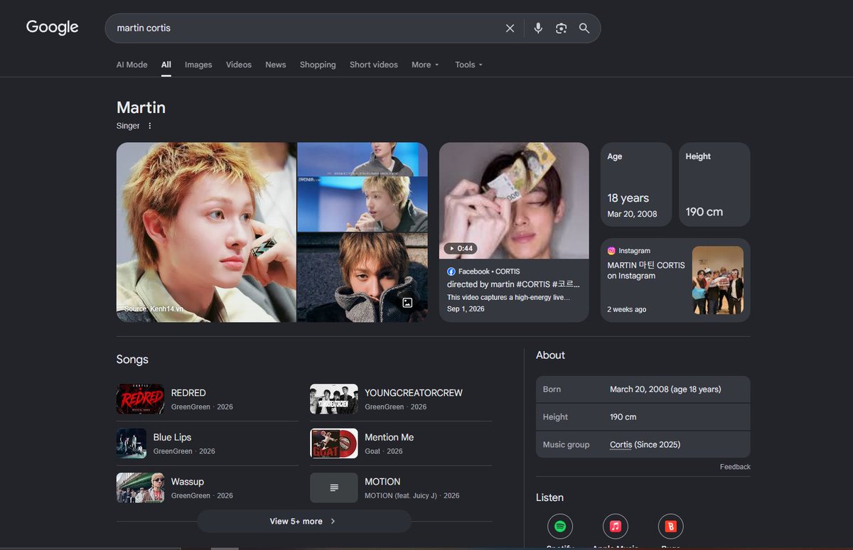Open the Short videos tab
This screenshot has height=550, width=853.
pos(374,65)
